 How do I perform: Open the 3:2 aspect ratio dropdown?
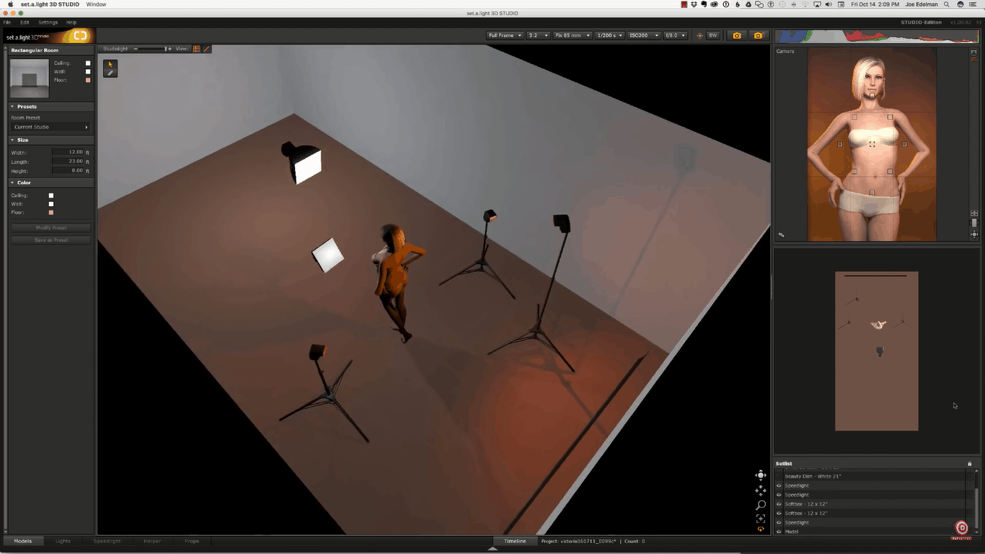pyautogui.click(x=538, y=35)
